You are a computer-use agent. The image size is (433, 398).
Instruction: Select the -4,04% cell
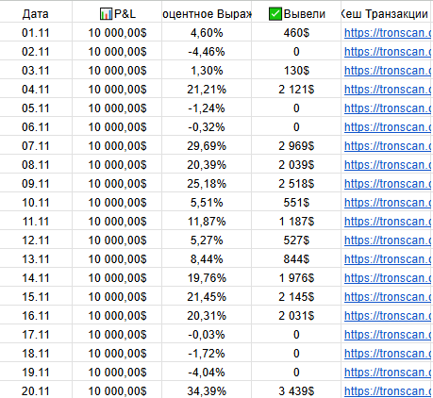coord(207,372)
